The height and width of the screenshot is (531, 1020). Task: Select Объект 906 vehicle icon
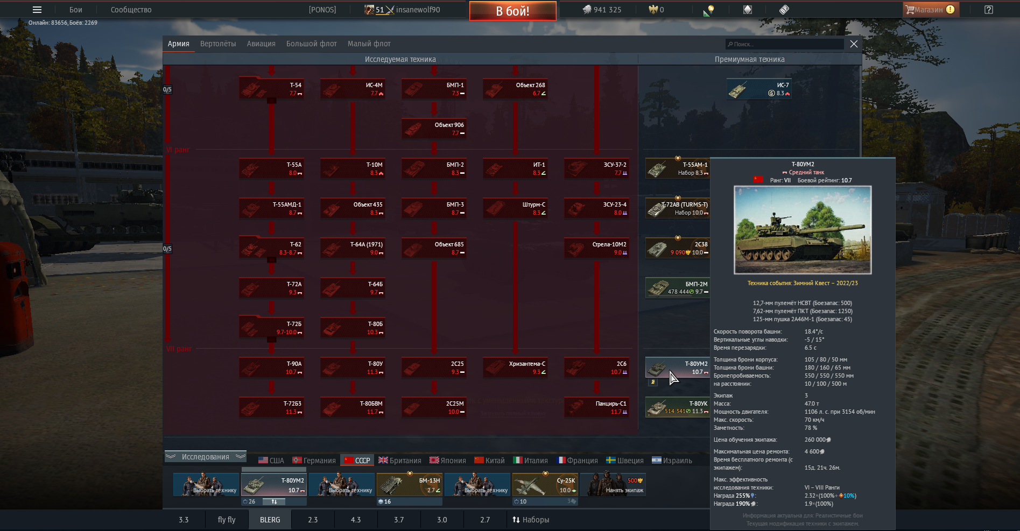(434, 129)
